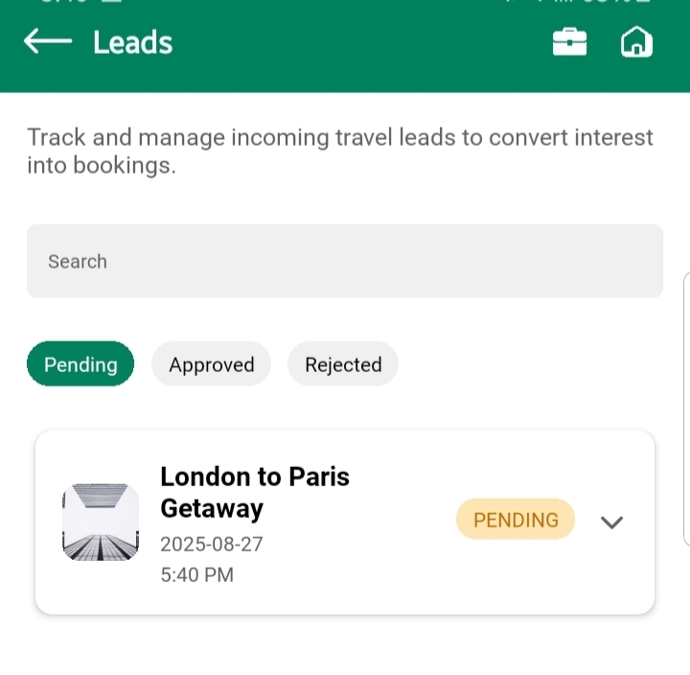Click the leads description text
The height and width of the screenshot is (675, 690).
coord(340,151)
